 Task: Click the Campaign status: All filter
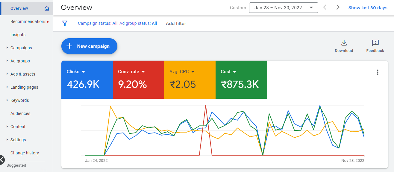pos(98,23)
